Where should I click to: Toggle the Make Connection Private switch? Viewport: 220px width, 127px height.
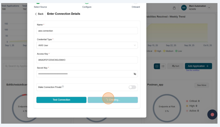tap(132, 87)
